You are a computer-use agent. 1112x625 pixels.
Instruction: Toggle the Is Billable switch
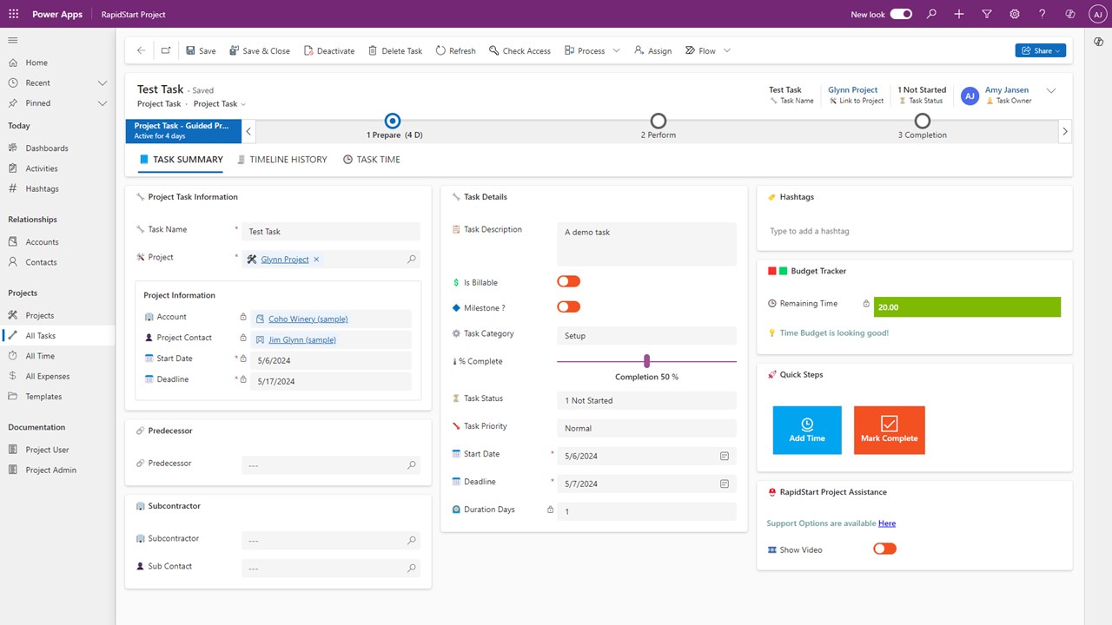coord(568,281)
